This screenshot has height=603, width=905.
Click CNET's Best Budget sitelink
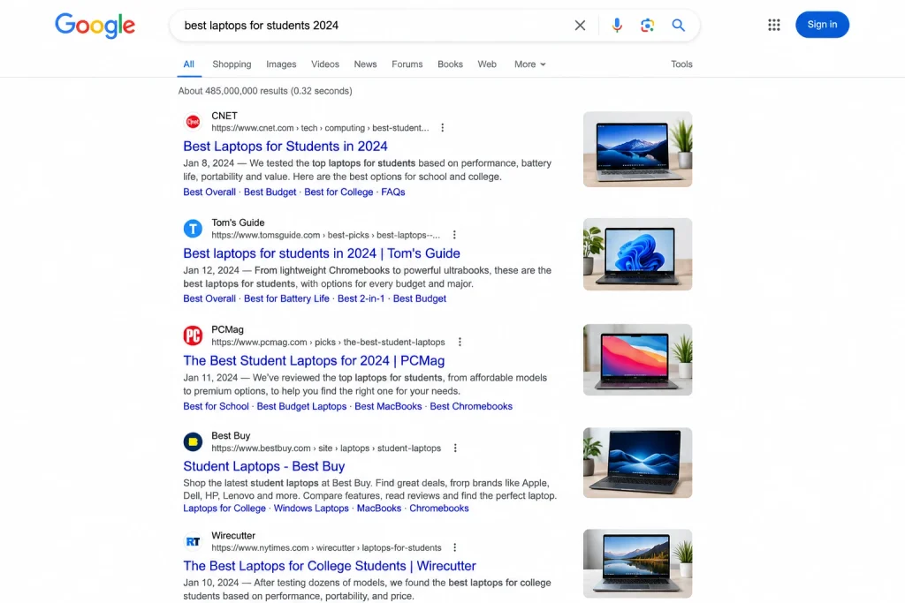pyautogui.click(x=270, y=192)
